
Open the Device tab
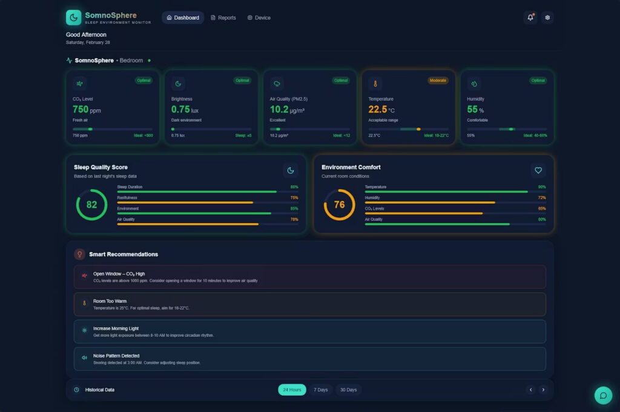[x=259, y=18]
